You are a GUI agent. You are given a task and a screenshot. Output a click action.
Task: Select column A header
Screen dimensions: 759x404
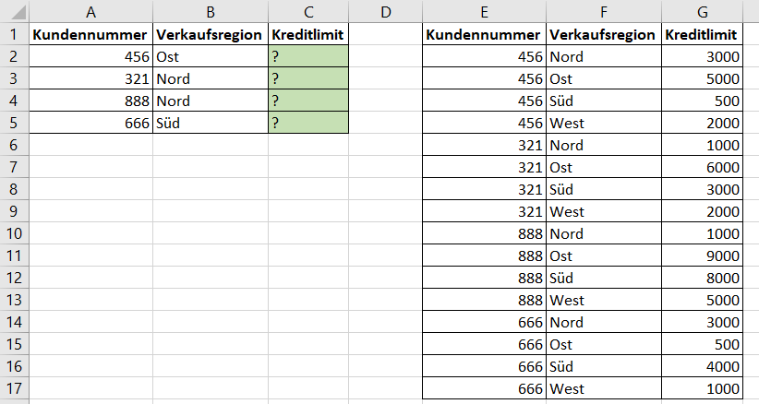pyautogui.click(x=91, y=11)
